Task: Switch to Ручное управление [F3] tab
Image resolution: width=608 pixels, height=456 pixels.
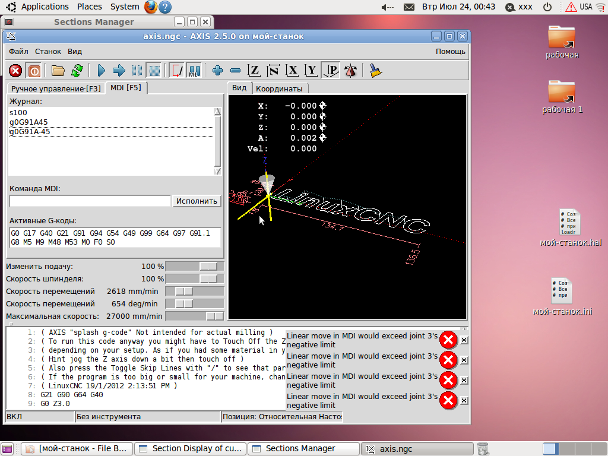Action: (x=56, y=89)
